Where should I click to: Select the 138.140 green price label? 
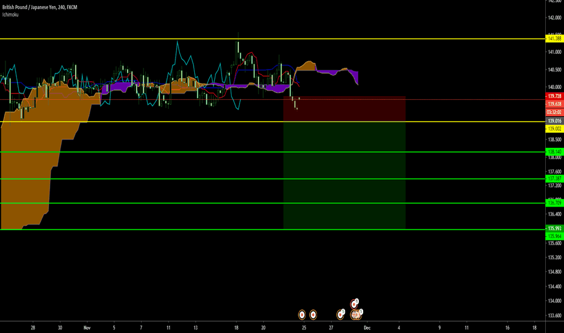pos(554,151)
